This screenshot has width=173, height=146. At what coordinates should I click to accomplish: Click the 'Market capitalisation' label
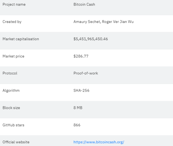21,39
